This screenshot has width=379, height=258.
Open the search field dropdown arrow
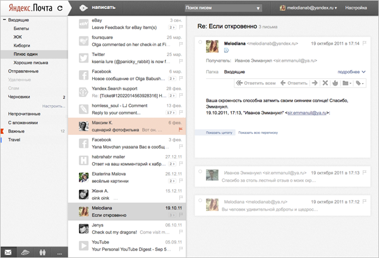pos(258,8)
